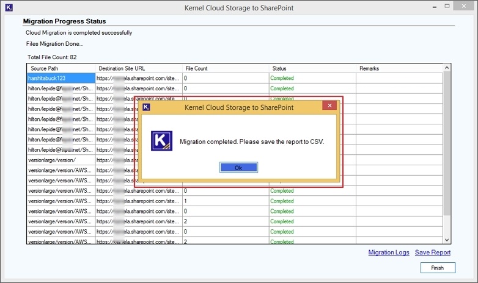Image resolution: width=478 pixels, height=283 pixels.
Task: Click the Migration Progress Status heading
Action: 65,21
